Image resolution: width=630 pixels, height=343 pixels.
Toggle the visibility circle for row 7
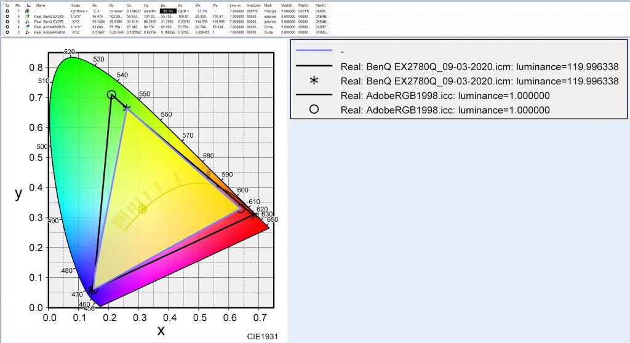pos(7,11)
